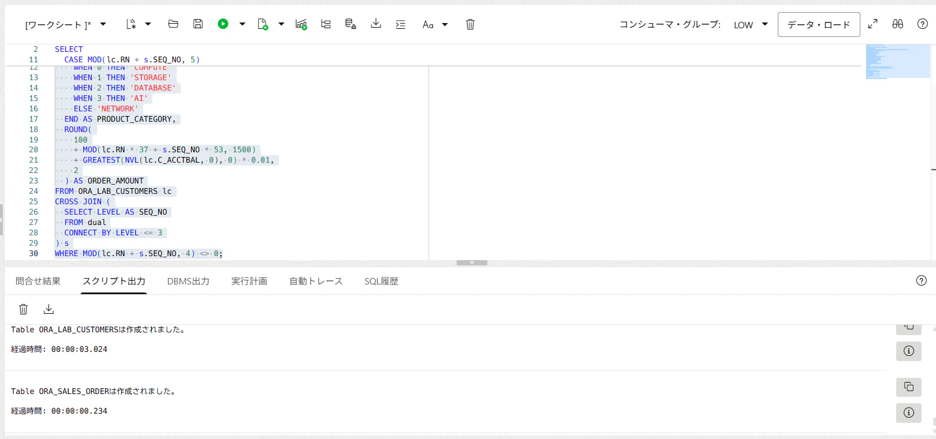This screenshot has height=439, width=936.
Task: Click the code minimap preview
Action: tap(898, 61)
